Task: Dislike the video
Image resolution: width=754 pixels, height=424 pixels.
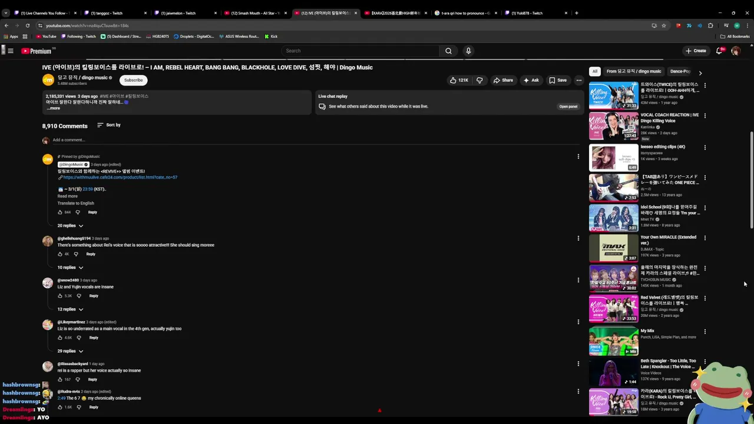Action: click(479, 80)
